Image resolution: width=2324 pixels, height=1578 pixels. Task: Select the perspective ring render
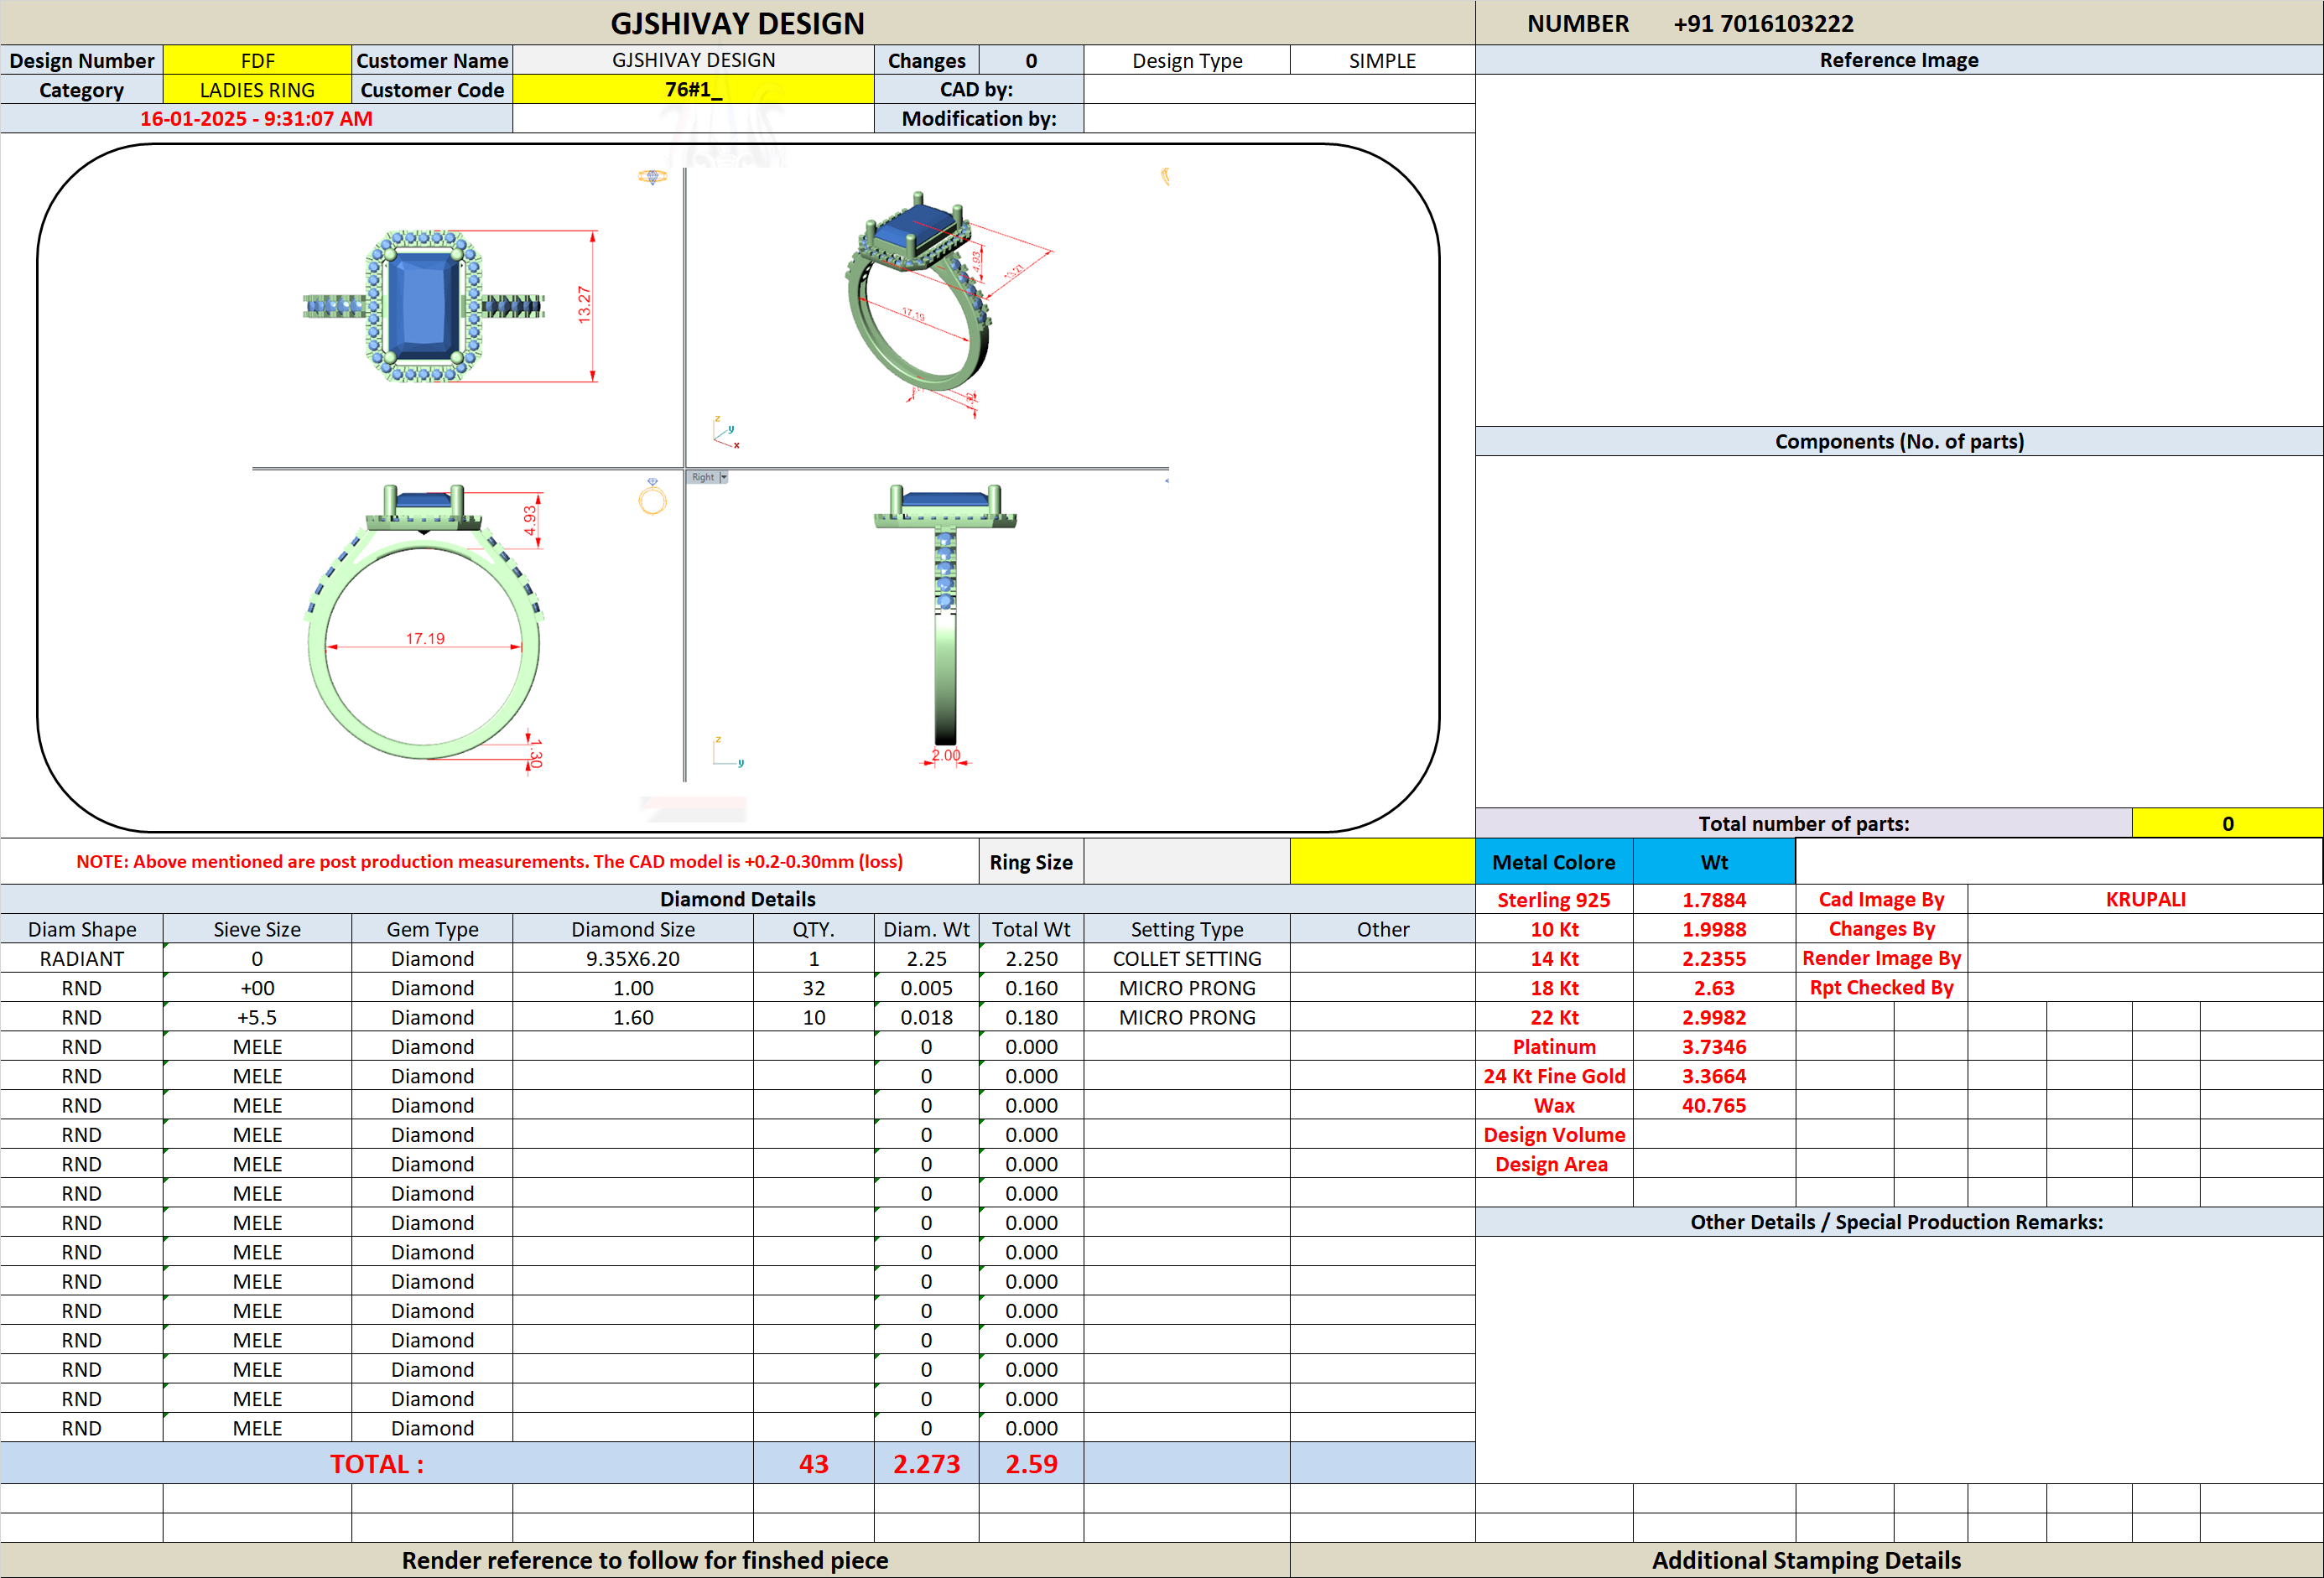918,292
